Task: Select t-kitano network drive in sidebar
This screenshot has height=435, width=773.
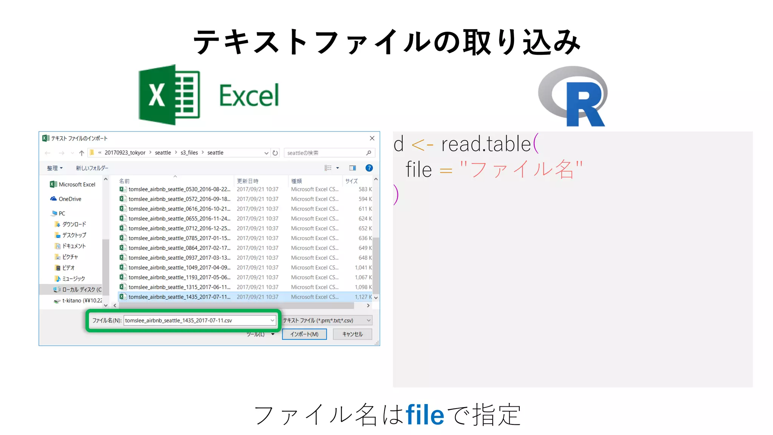Action: point(78,301)
